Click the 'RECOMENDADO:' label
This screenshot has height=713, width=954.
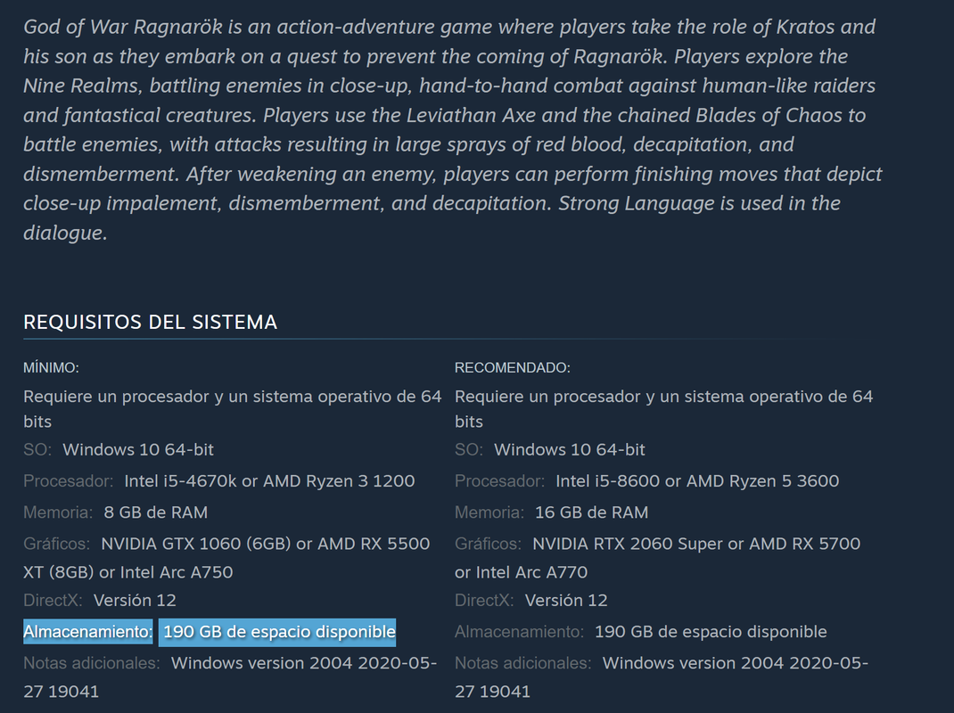513,367
